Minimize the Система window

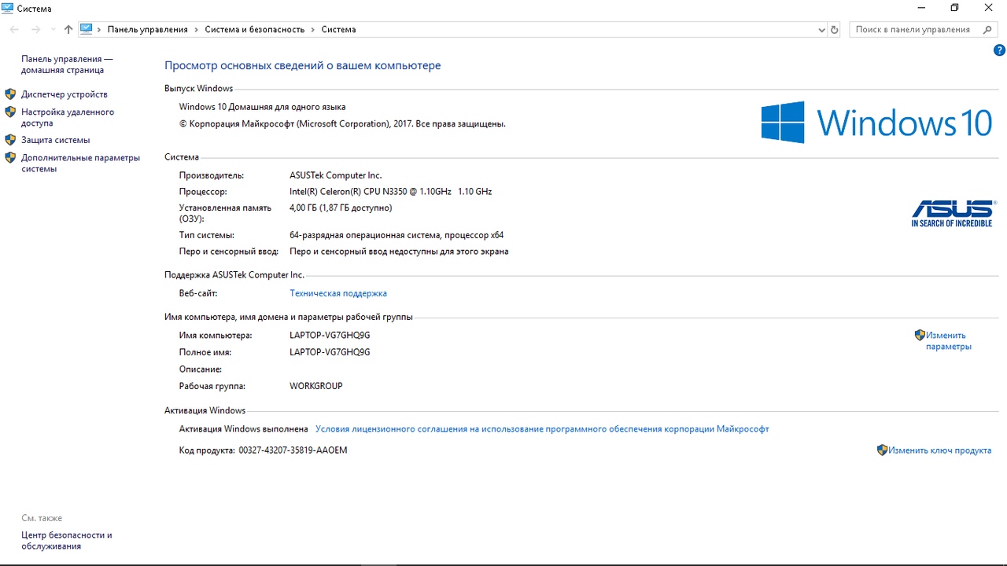pyautogui.click(x=920, y=8)
